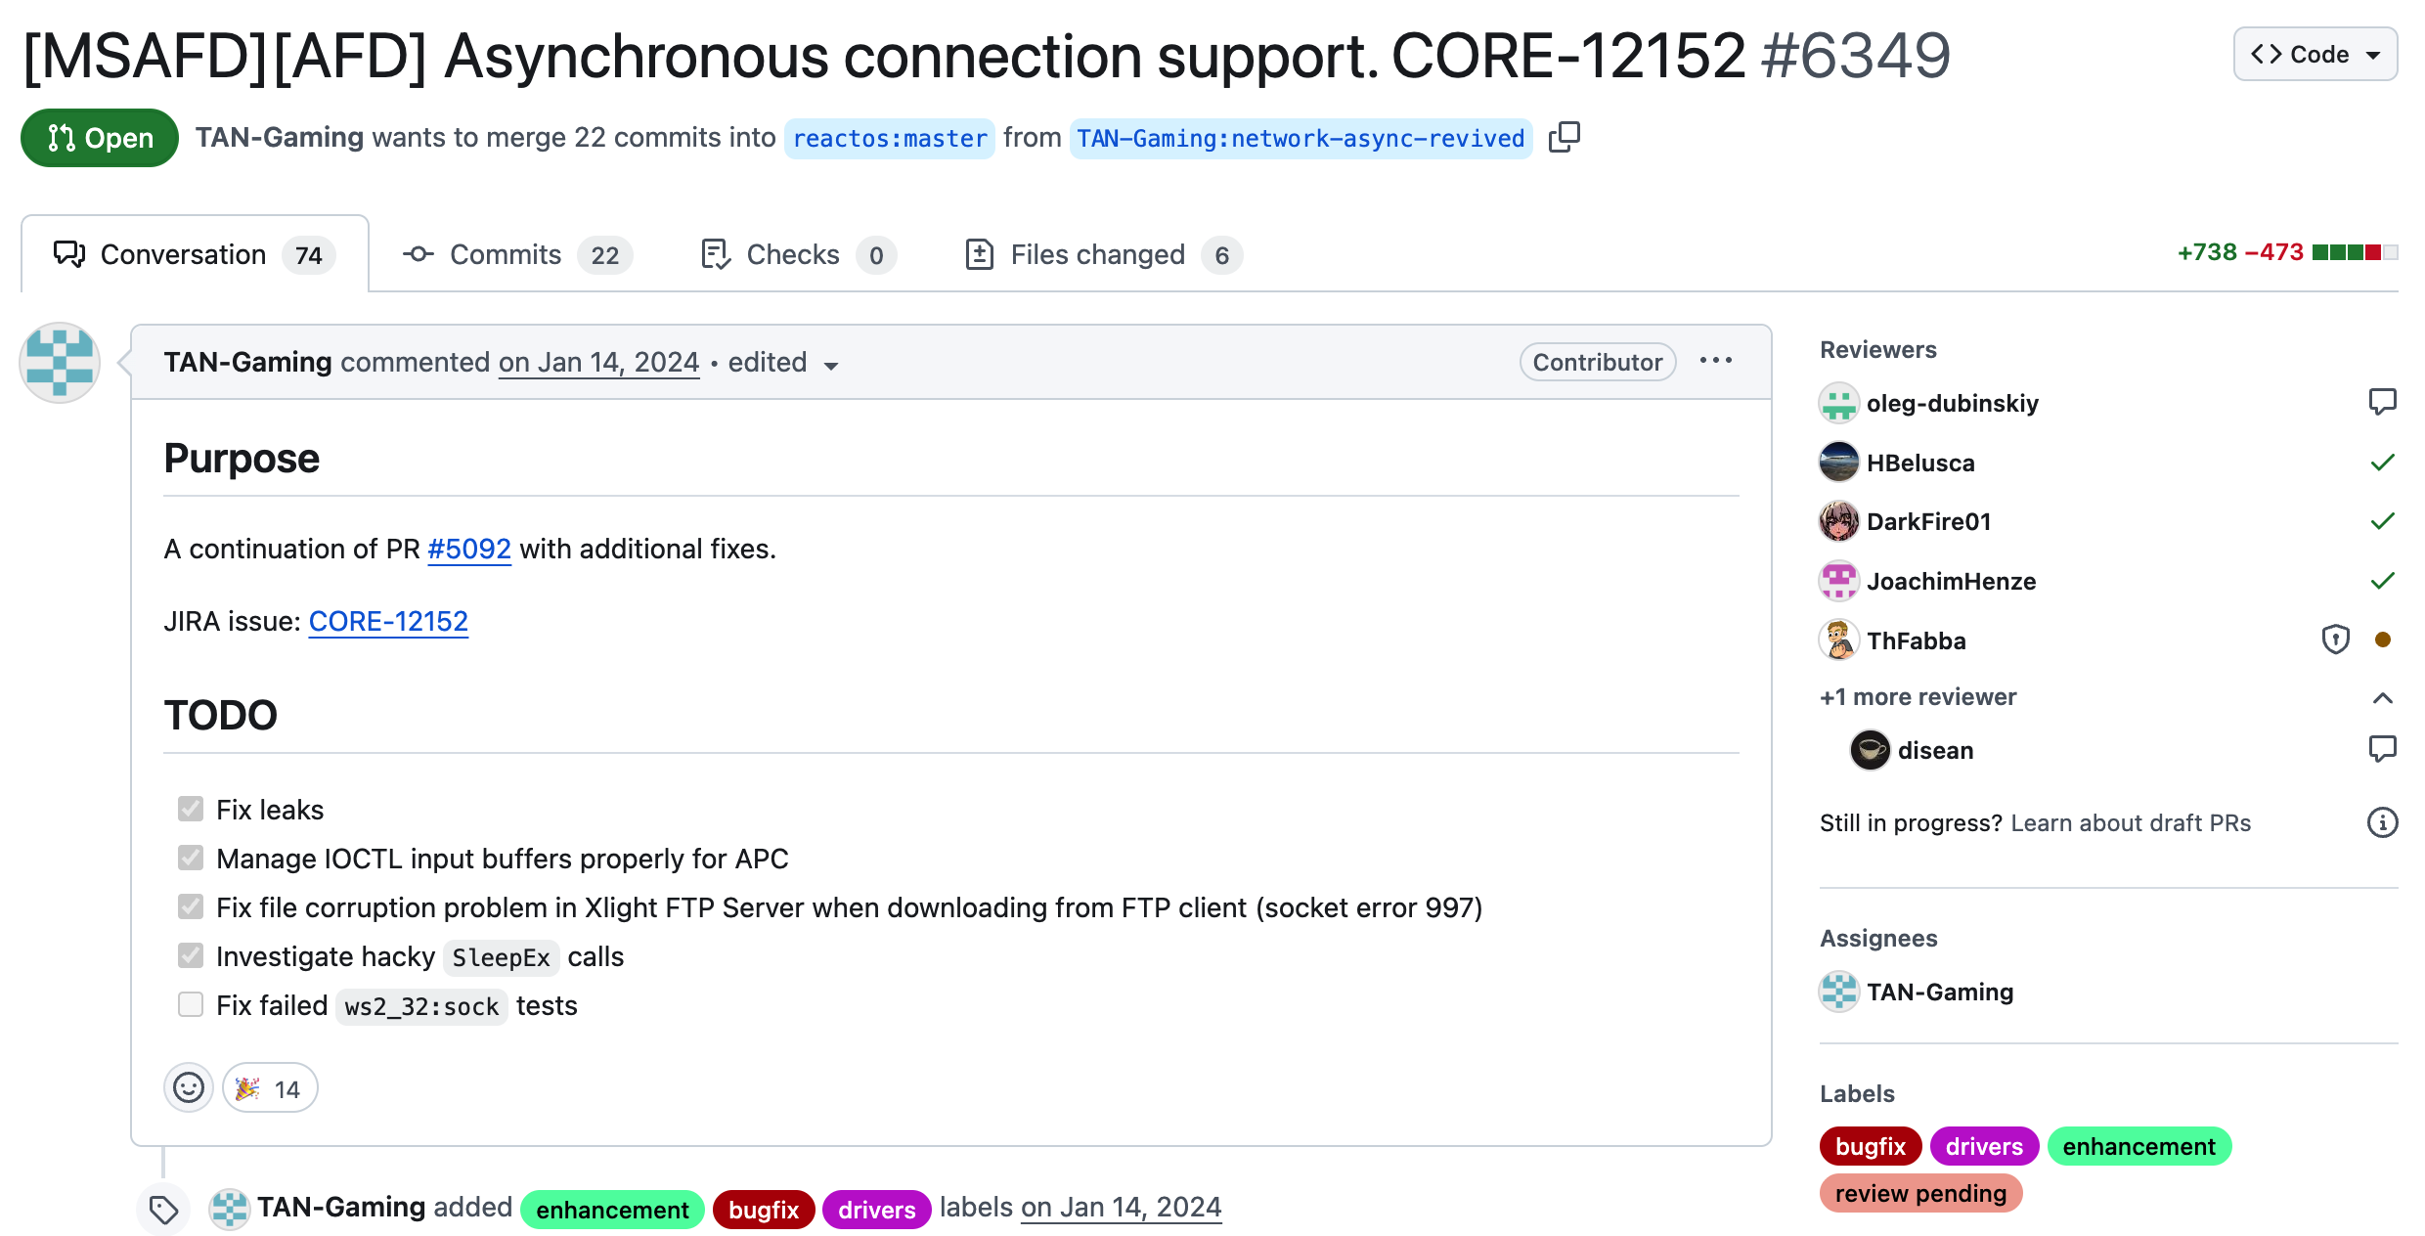Open the request review comment bubble for oleg-dubinskiy
Screen dimensions: 2425x1236
2383,402
